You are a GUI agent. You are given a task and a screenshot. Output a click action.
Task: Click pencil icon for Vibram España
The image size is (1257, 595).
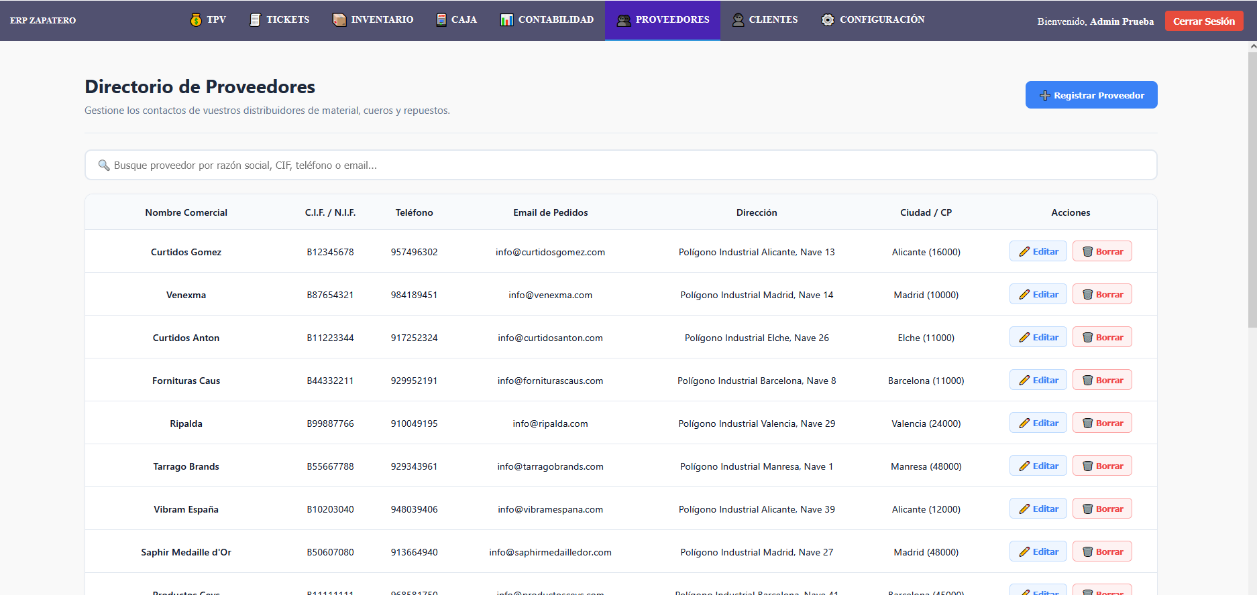coord(1024,509)
